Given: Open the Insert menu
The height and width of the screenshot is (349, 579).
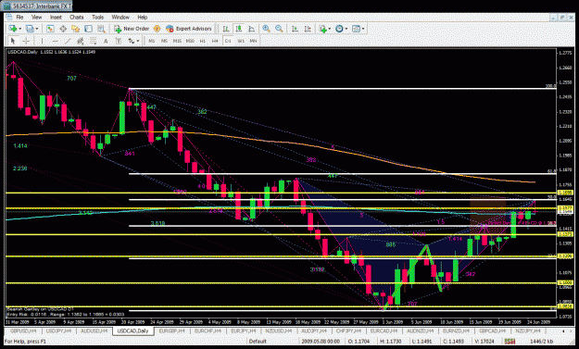Looking at the screenshot, I should point(56,17).
